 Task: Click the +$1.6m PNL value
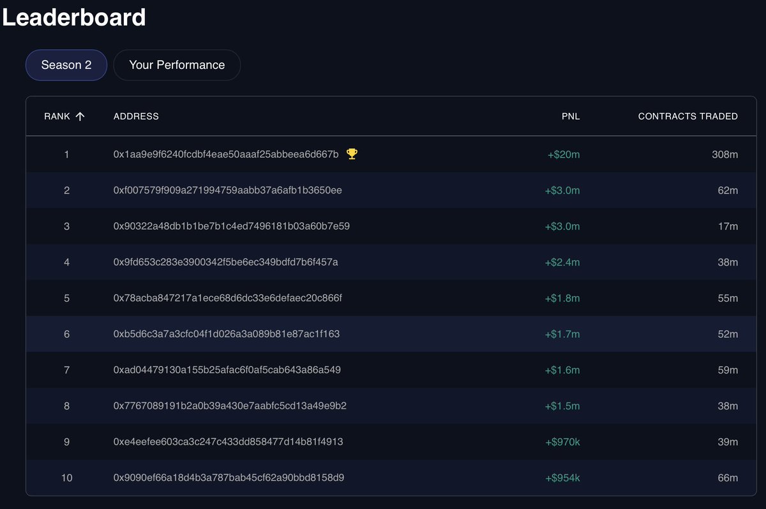coord(562,370)
